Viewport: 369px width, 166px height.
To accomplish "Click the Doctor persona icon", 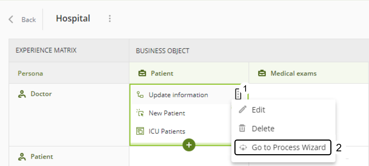I will coord(22,94).
